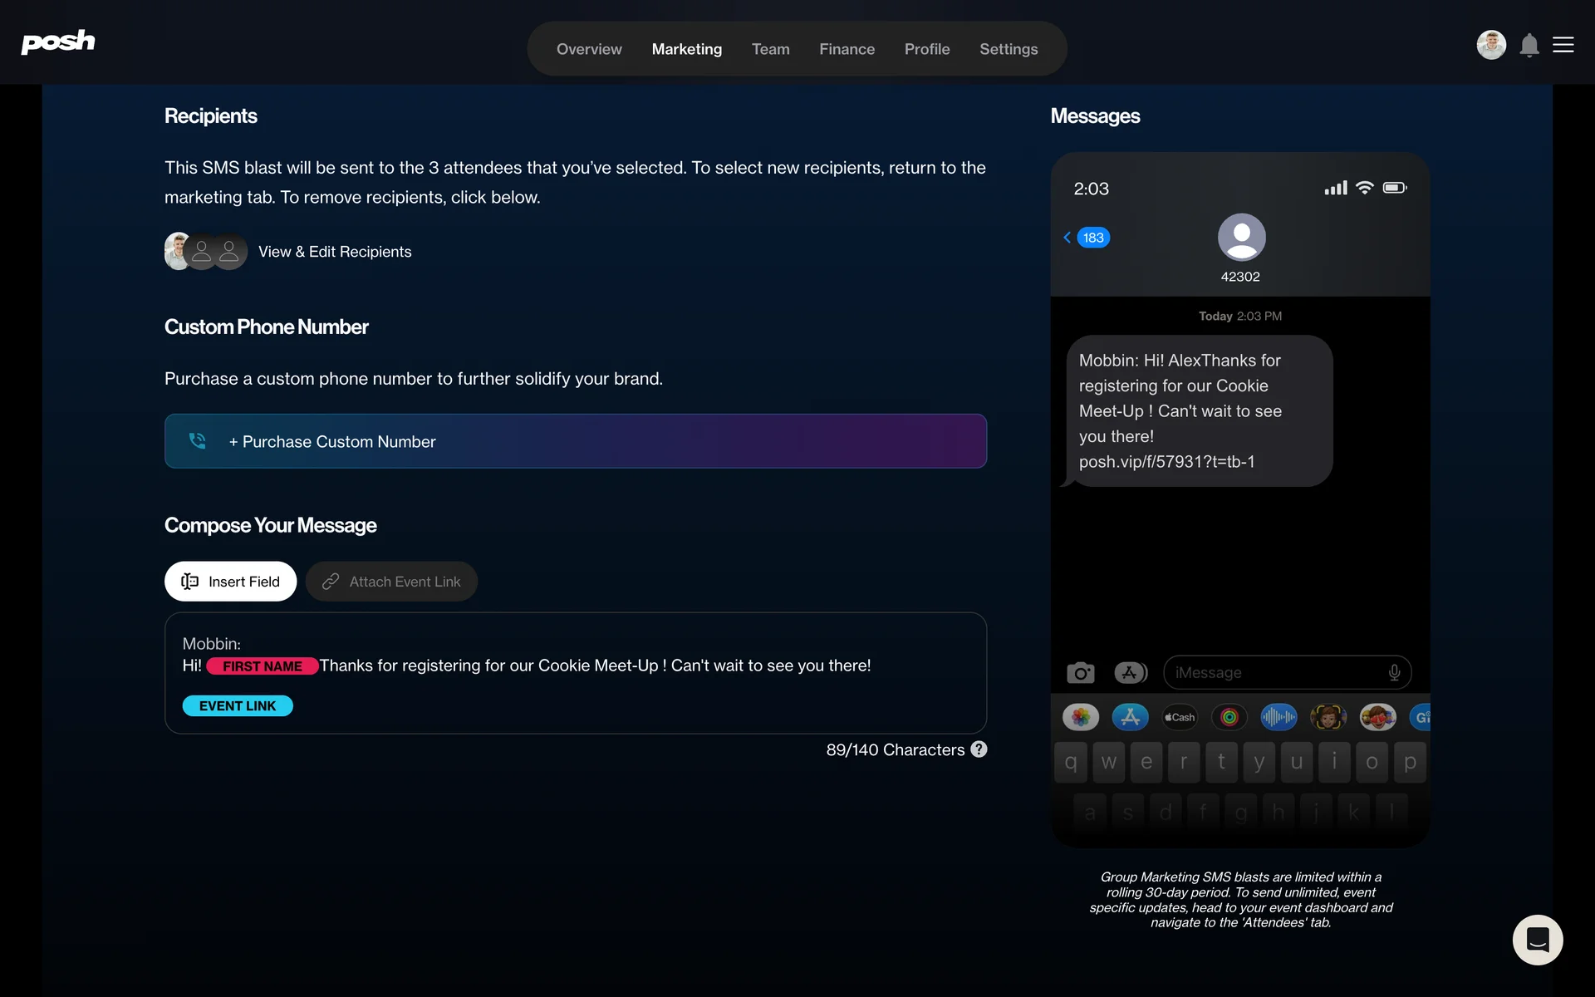Open View & Edit Recipients
Screen dimensions: 1595x997
[x=334, y=252]
